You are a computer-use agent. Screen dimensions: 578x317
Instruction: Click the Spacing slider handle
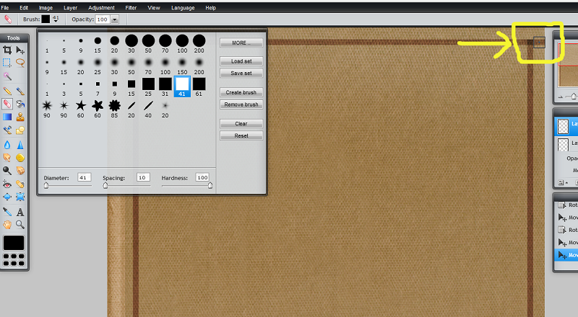coord(105,186)
